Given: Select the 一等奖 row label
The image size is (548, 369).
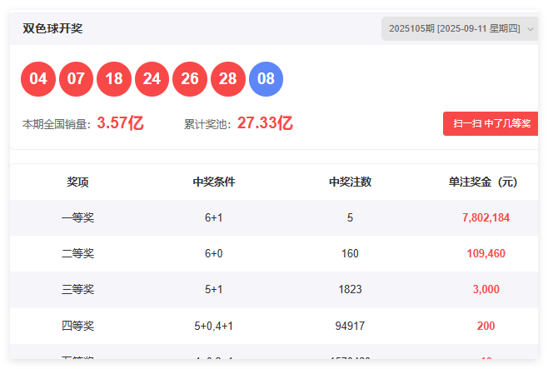Looking at the screenshot, I should point(77,217).
